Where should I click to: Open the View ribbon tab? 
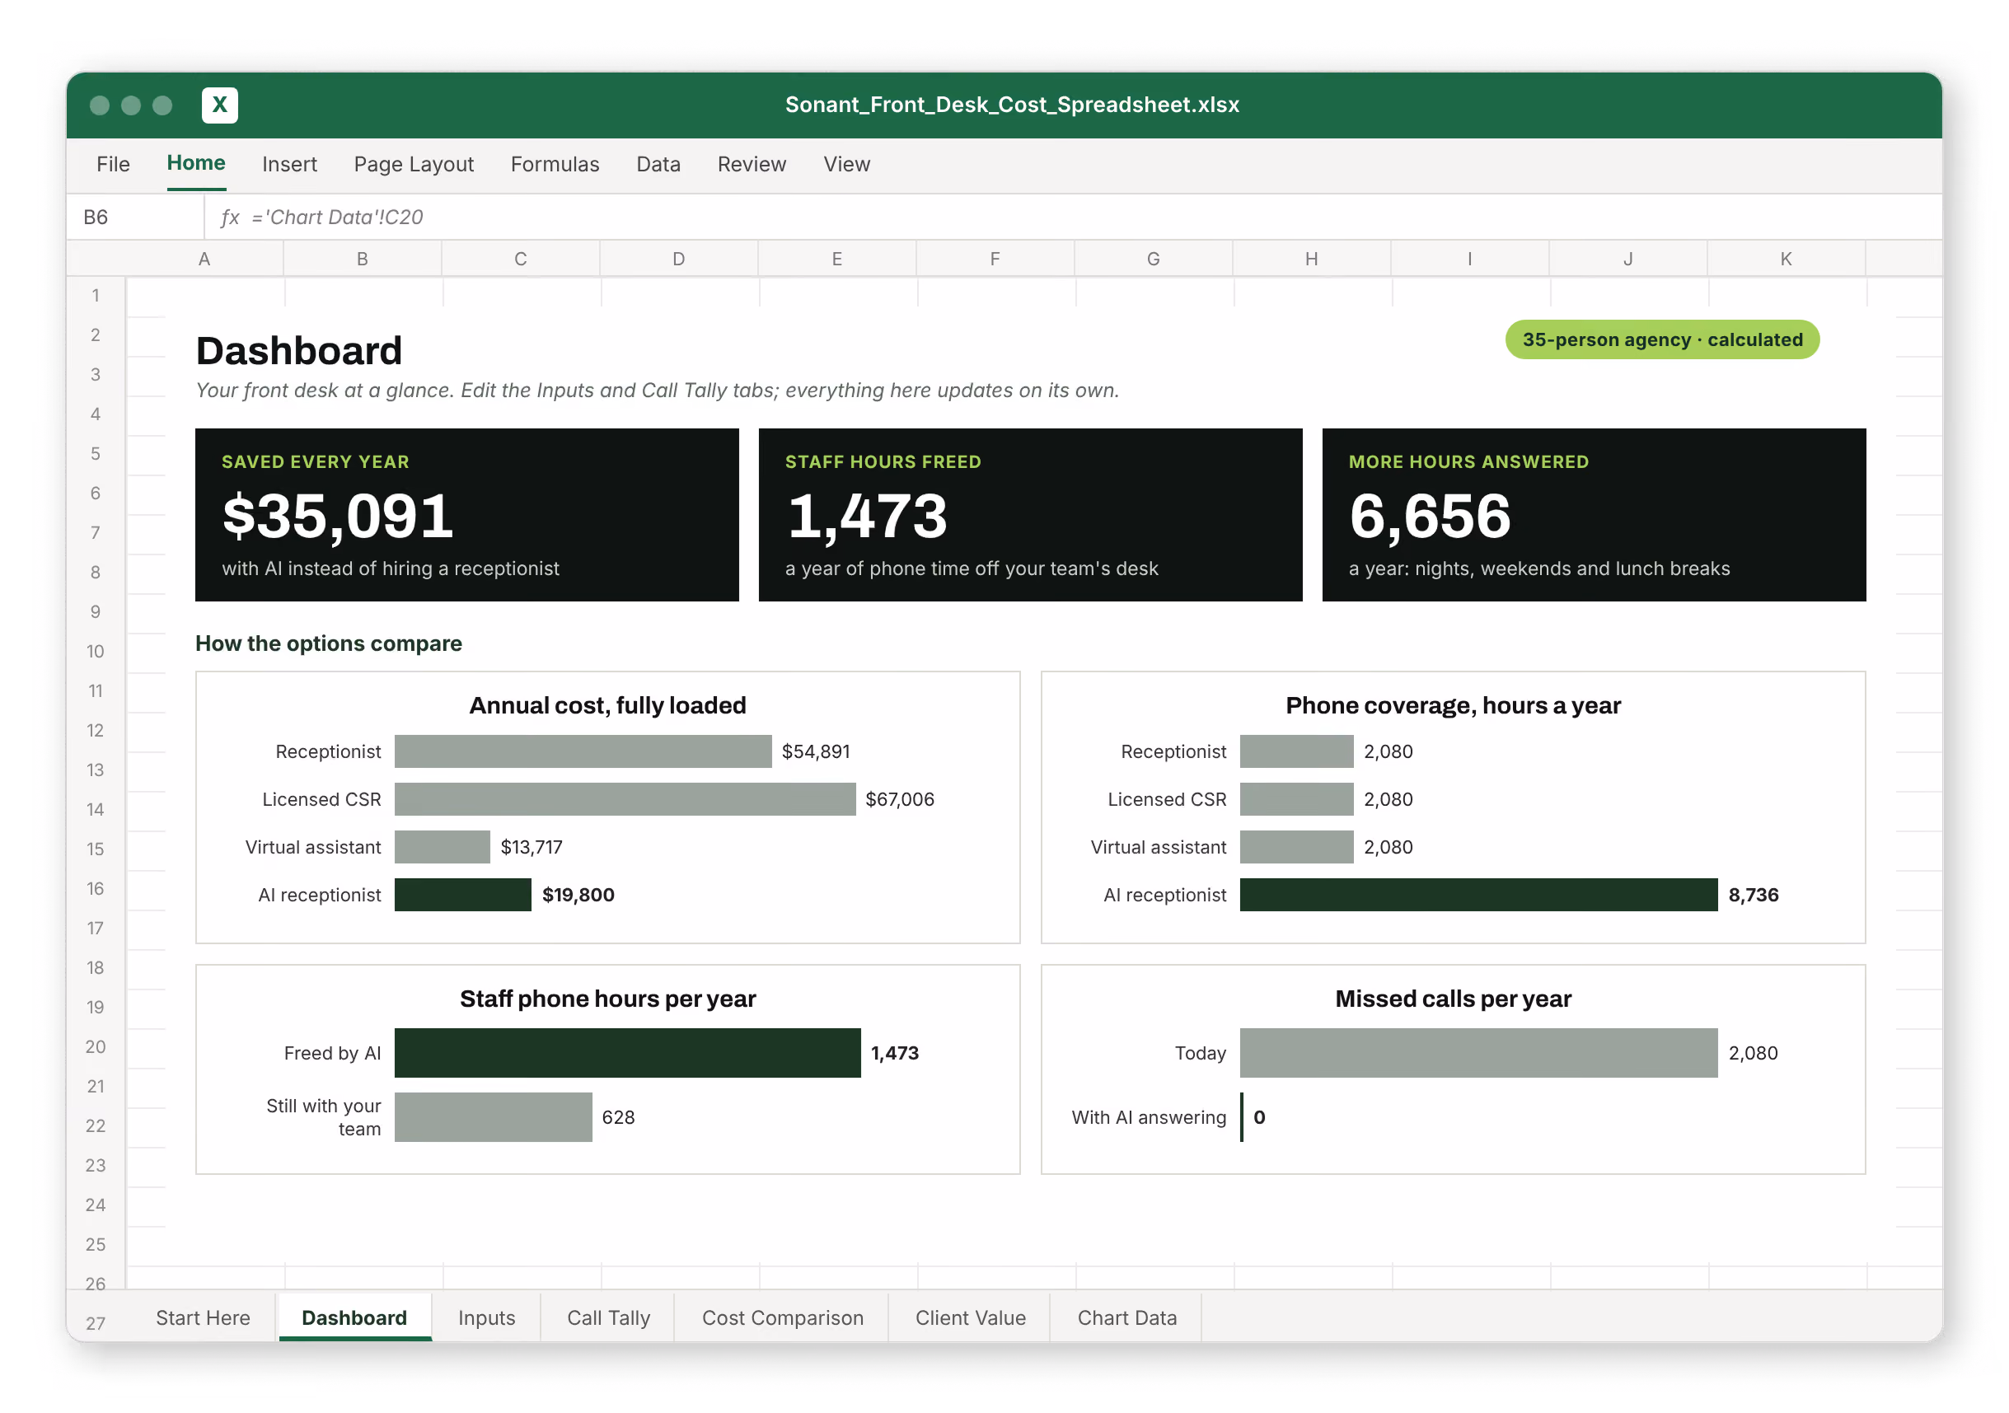(846, 165)
